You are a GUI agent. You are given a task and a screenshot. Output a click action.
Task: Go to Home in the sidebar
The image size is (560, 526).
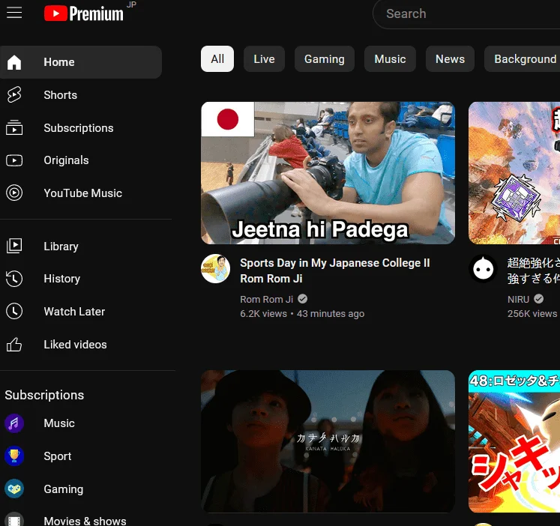[x=81, y=62]
